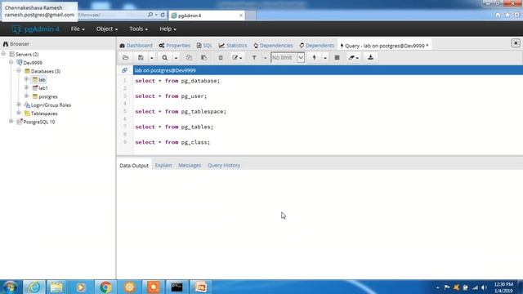Expand the Execute options dropdown arrow
The image size is (523, 294).
[x=325, y=58]
